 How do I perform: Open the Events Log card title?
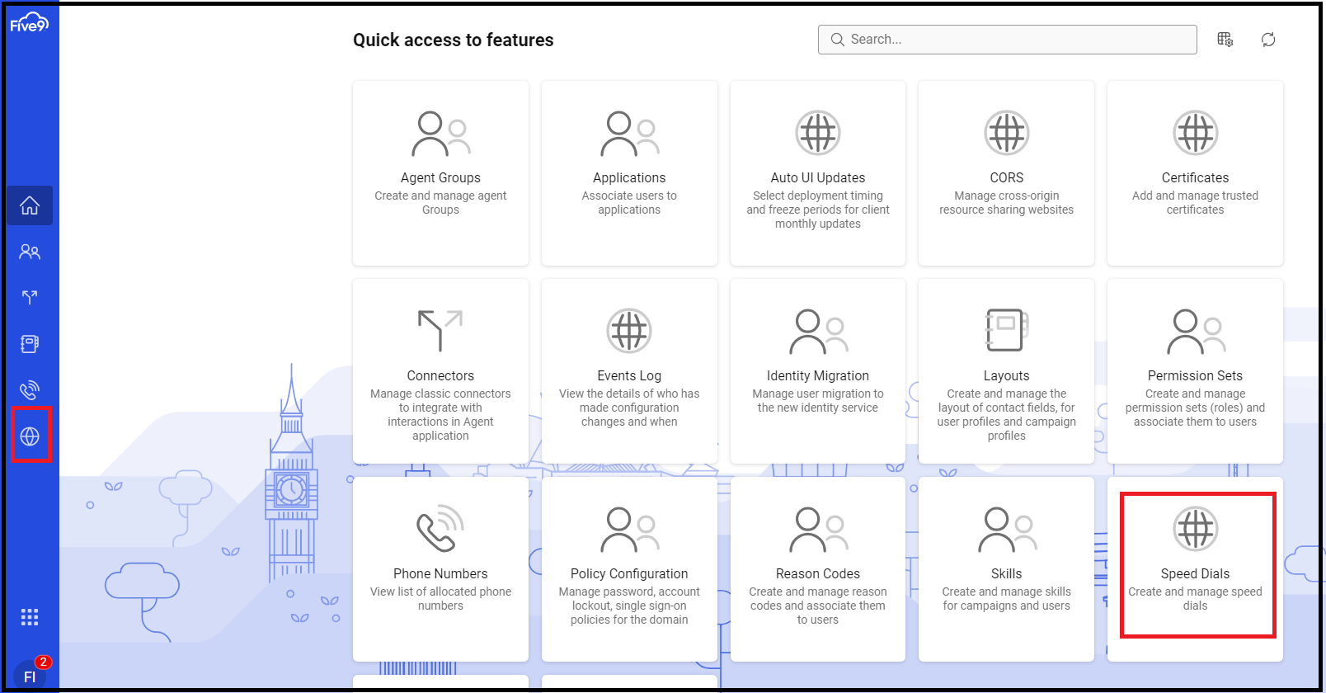tap(629, 375)
